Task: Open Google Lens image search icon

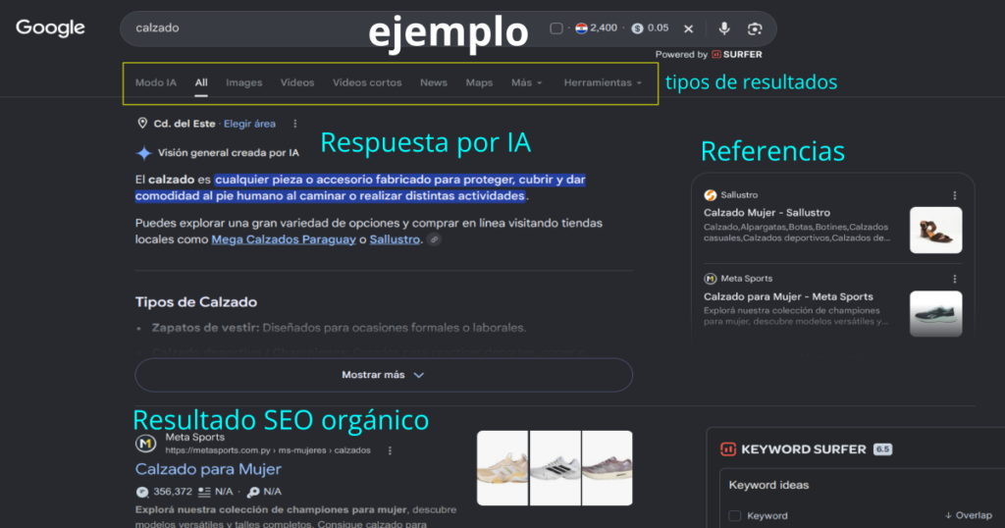Action: click(x=755, y=28)
